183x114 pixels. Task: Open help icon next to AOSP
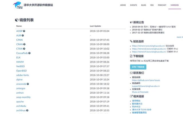point(24,31)
